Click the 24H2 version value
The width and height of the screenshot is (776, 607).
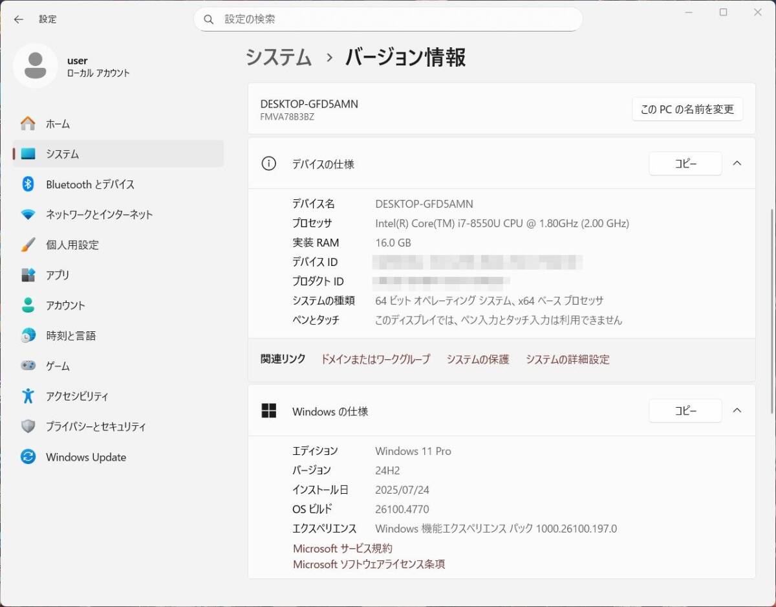(388, 470)
